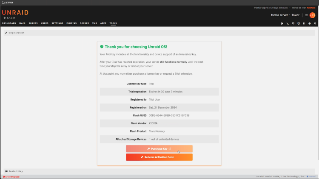Click the pencil icon beside Registration
The width and height of the screenshot is (319, 179).
(x=6, y=33)
